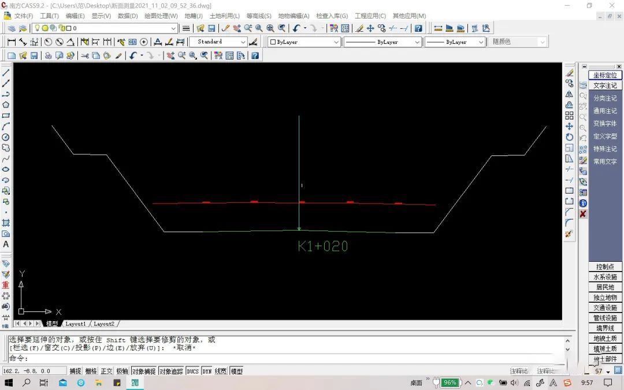Toggle 正交 ortho mode in status bar
624x390 pixels.
pos(106,372)
